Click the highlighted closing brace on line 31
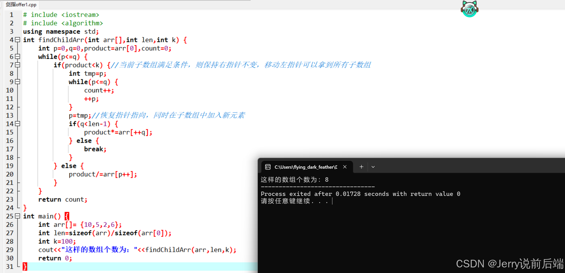The width and height of the screenshot is (565, 273). click(25, 267)
